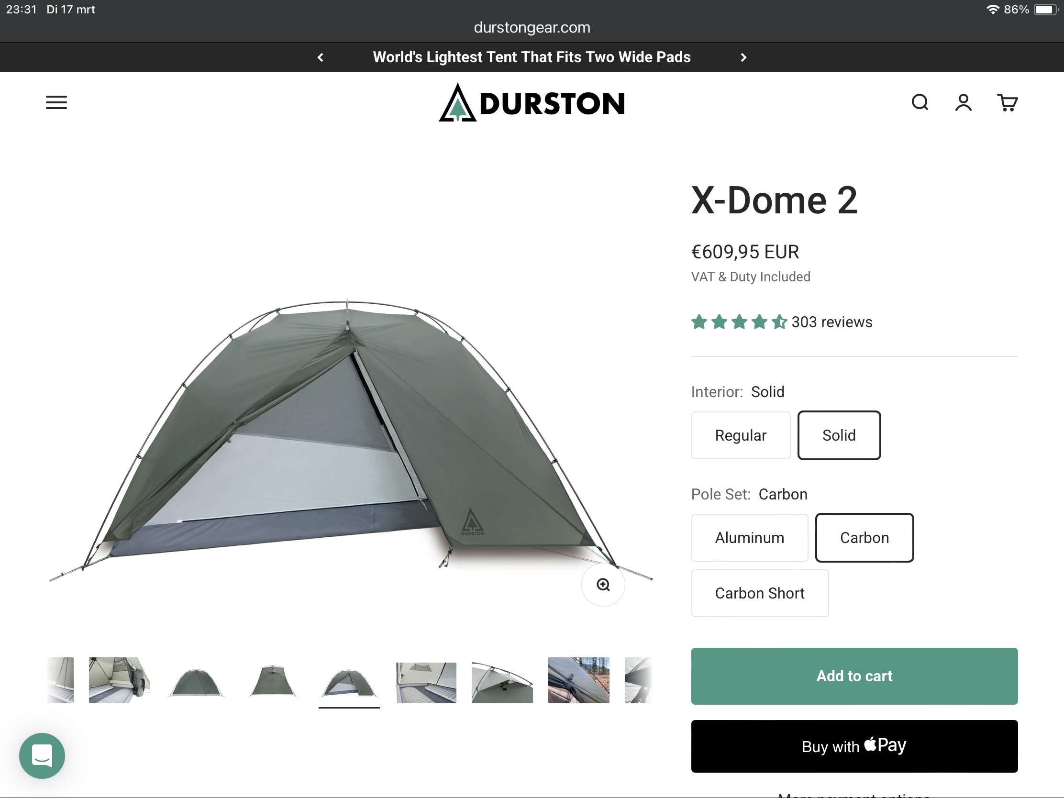Image resolution: width=1064 pixels, height=798 pixels.
Task: Open the 303 reviews link
Action: (x=831, y=322)
